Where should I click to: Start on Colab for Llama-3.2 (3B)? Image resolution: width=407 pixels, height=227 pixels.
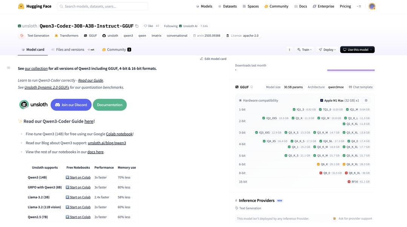coord(78,197)
